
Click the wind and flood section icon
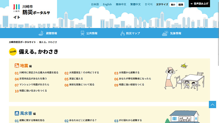click(17, 113)
